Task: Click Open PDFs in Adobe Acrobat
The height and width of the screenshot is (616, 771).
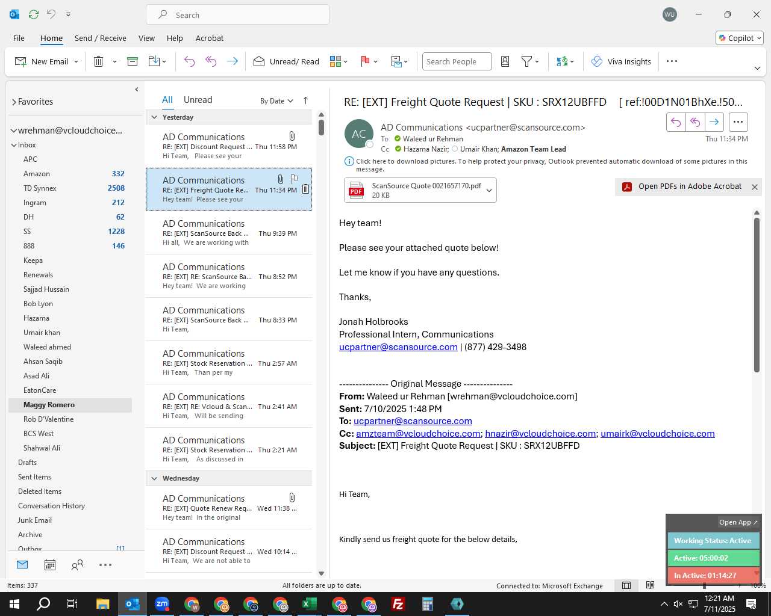Action: tap(683, 186)
